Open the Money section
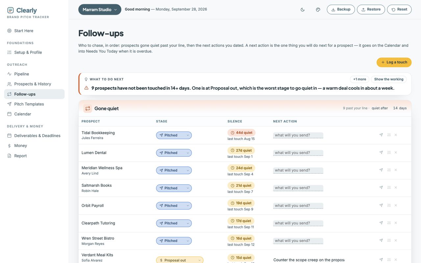The image size is (421, 263). (x=34, y=146)
